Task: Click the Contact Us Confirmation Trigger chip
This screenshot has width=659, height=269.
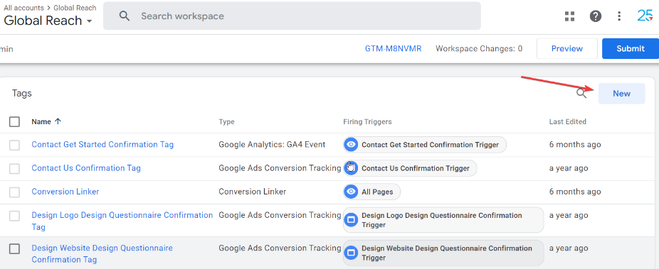Action: pyautogui.click(x=410, y=168)
